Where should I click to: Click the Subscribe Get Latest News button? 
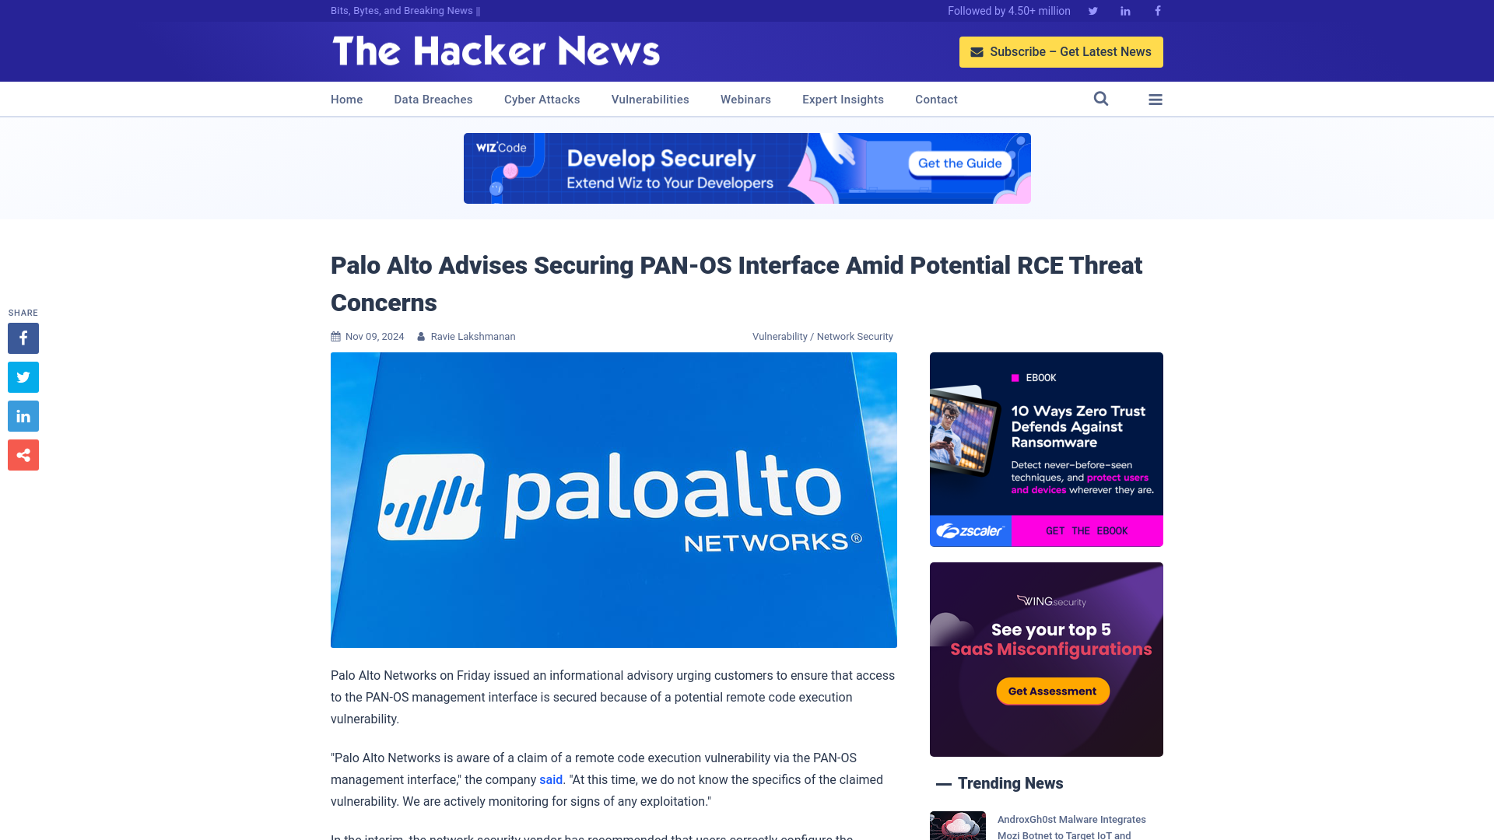pos(1061,51)
